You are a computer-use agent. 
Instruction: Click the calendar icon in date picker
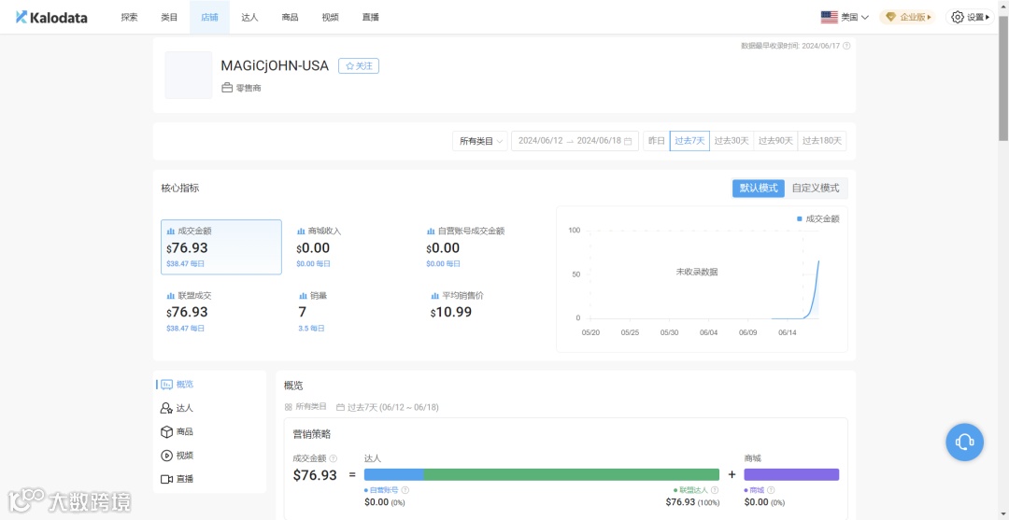coord(628,141)
